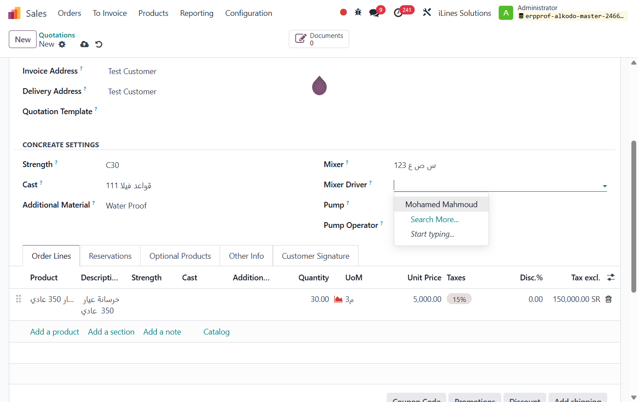The image size is (638, 402).
Task: Open conversations chat icon with 9 badge
Action: coord(374,13)
